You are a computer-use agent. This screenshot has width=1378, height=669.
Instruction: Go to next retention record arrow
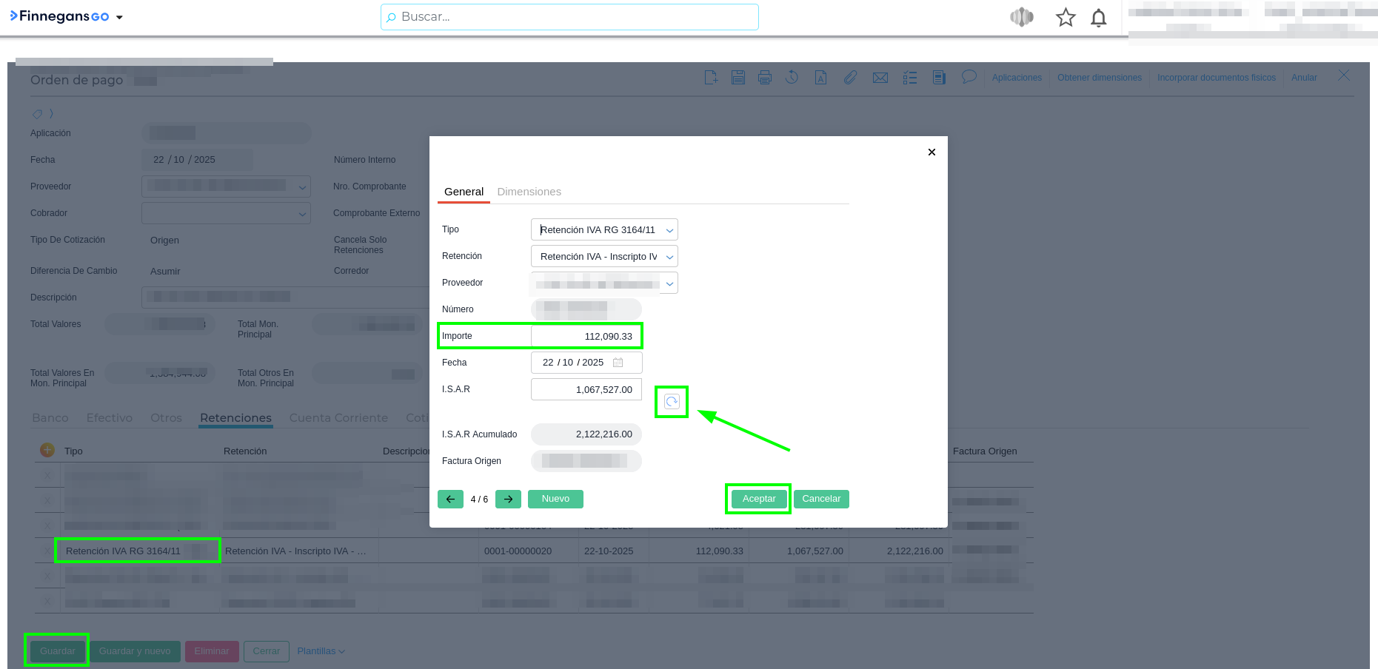[x=508, y=500]
